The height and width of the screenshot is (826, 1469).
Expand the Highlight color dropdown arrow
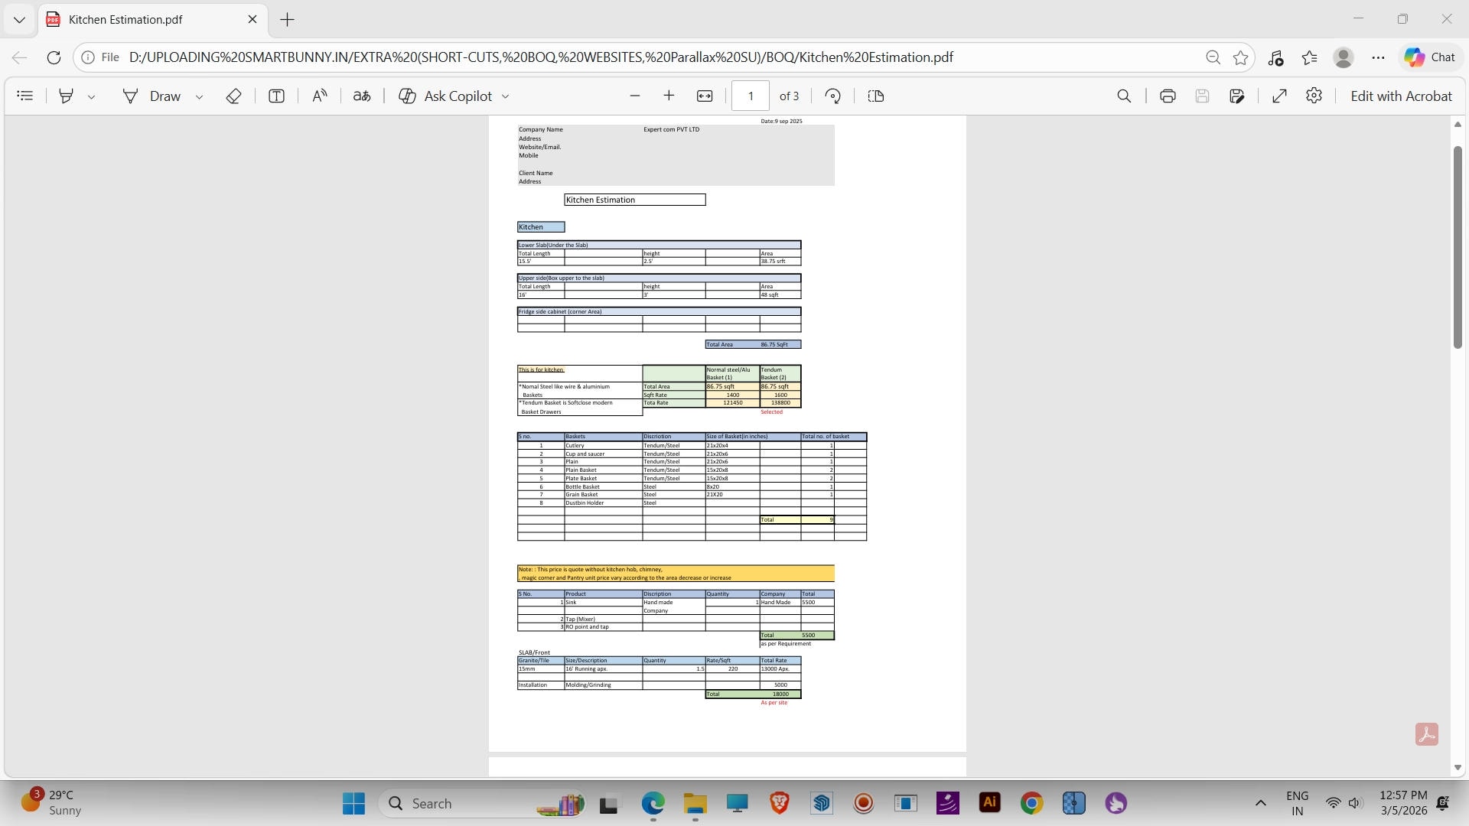tap(92, 96)
